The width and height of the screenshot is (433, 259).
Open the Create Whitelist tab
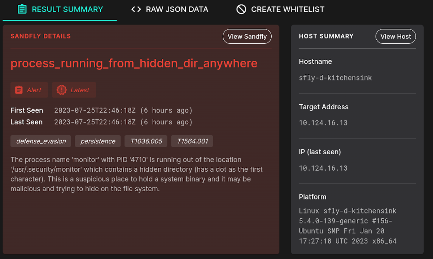280,9
